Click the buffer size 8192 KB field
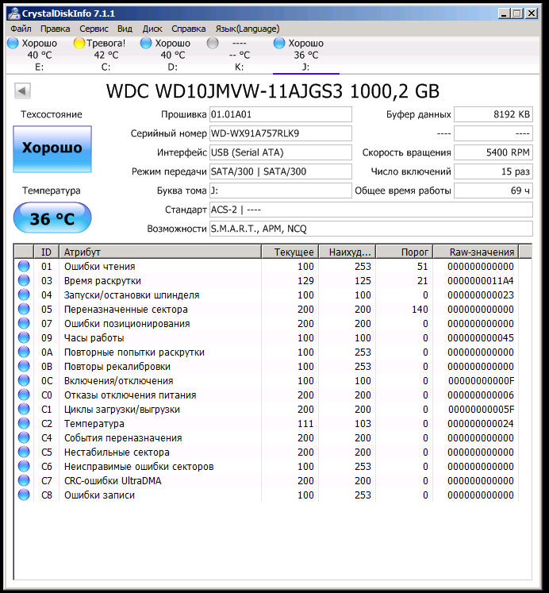Viewport: 549px width, 593px height. tap(493, 114)
